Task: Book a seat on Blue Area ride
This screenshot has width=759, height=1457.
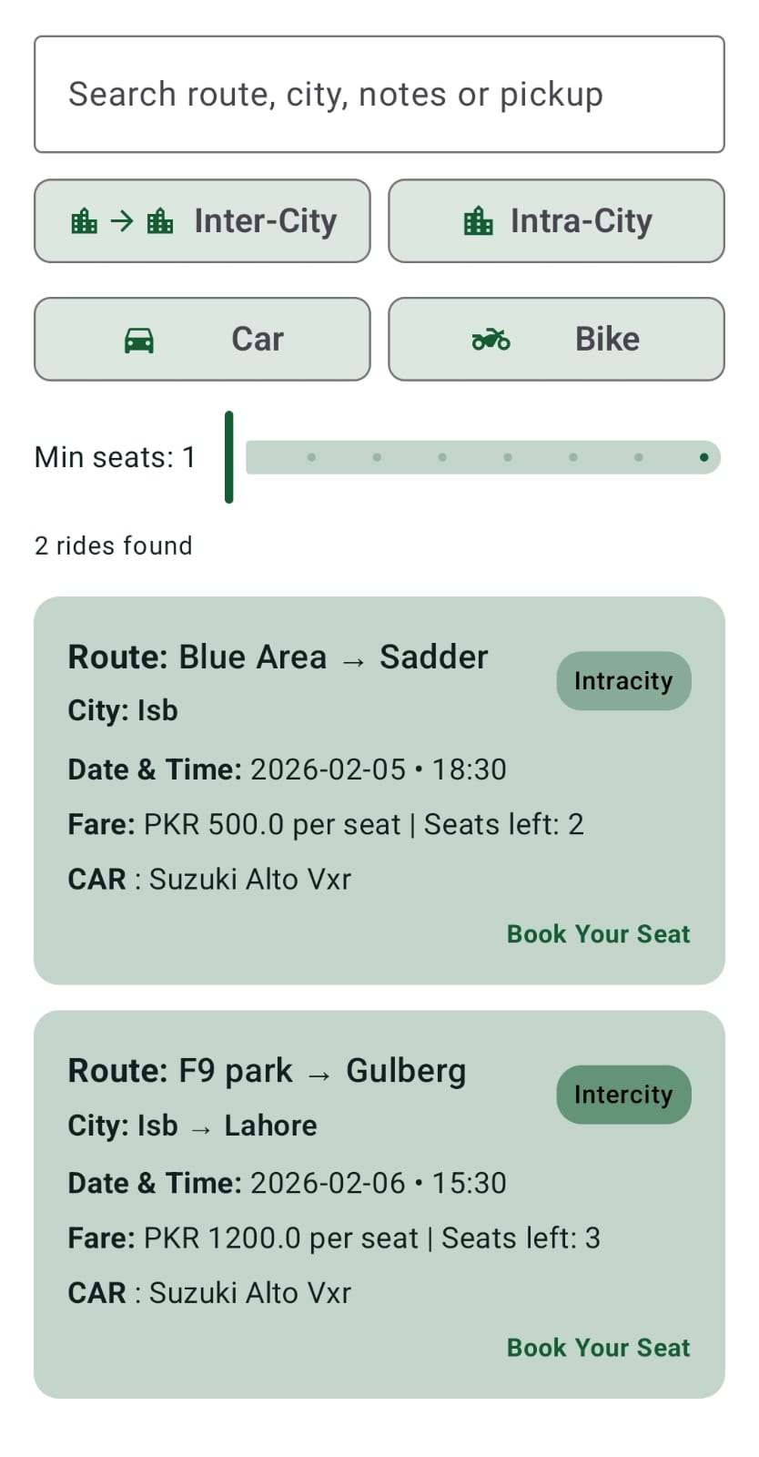Action: (x=598, y=934)
